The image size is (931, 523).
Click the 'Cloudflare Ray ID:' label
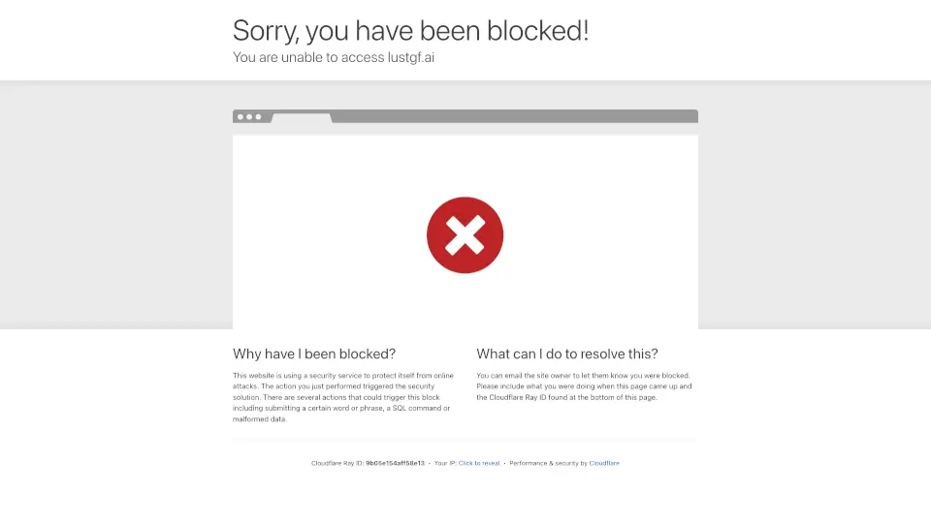[x=337, y=463]
